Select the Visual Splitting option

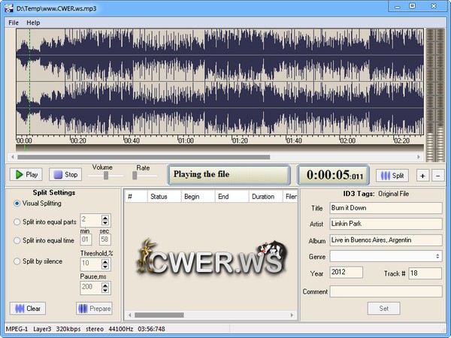(17, 203)
